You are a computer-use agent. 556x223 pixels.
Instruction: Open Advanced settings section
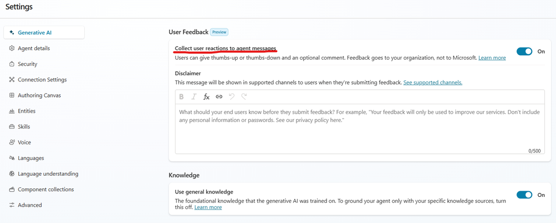click(30, 205)
